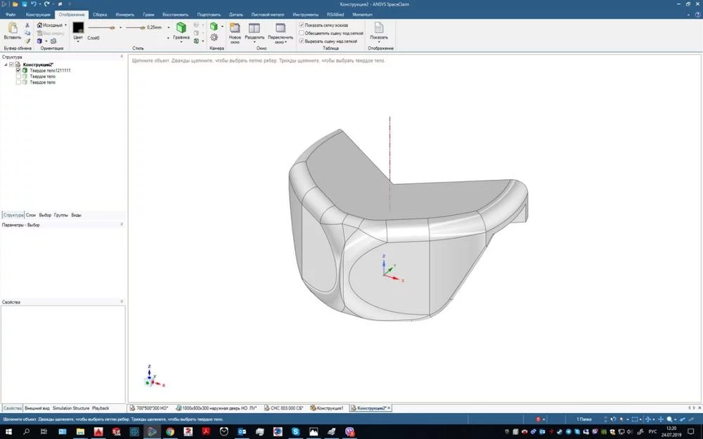Image resolution: width=703 pixels, height=439 pixels.
Task: Open the Конструкция1 document tab
Action: (x=327, y=408)
